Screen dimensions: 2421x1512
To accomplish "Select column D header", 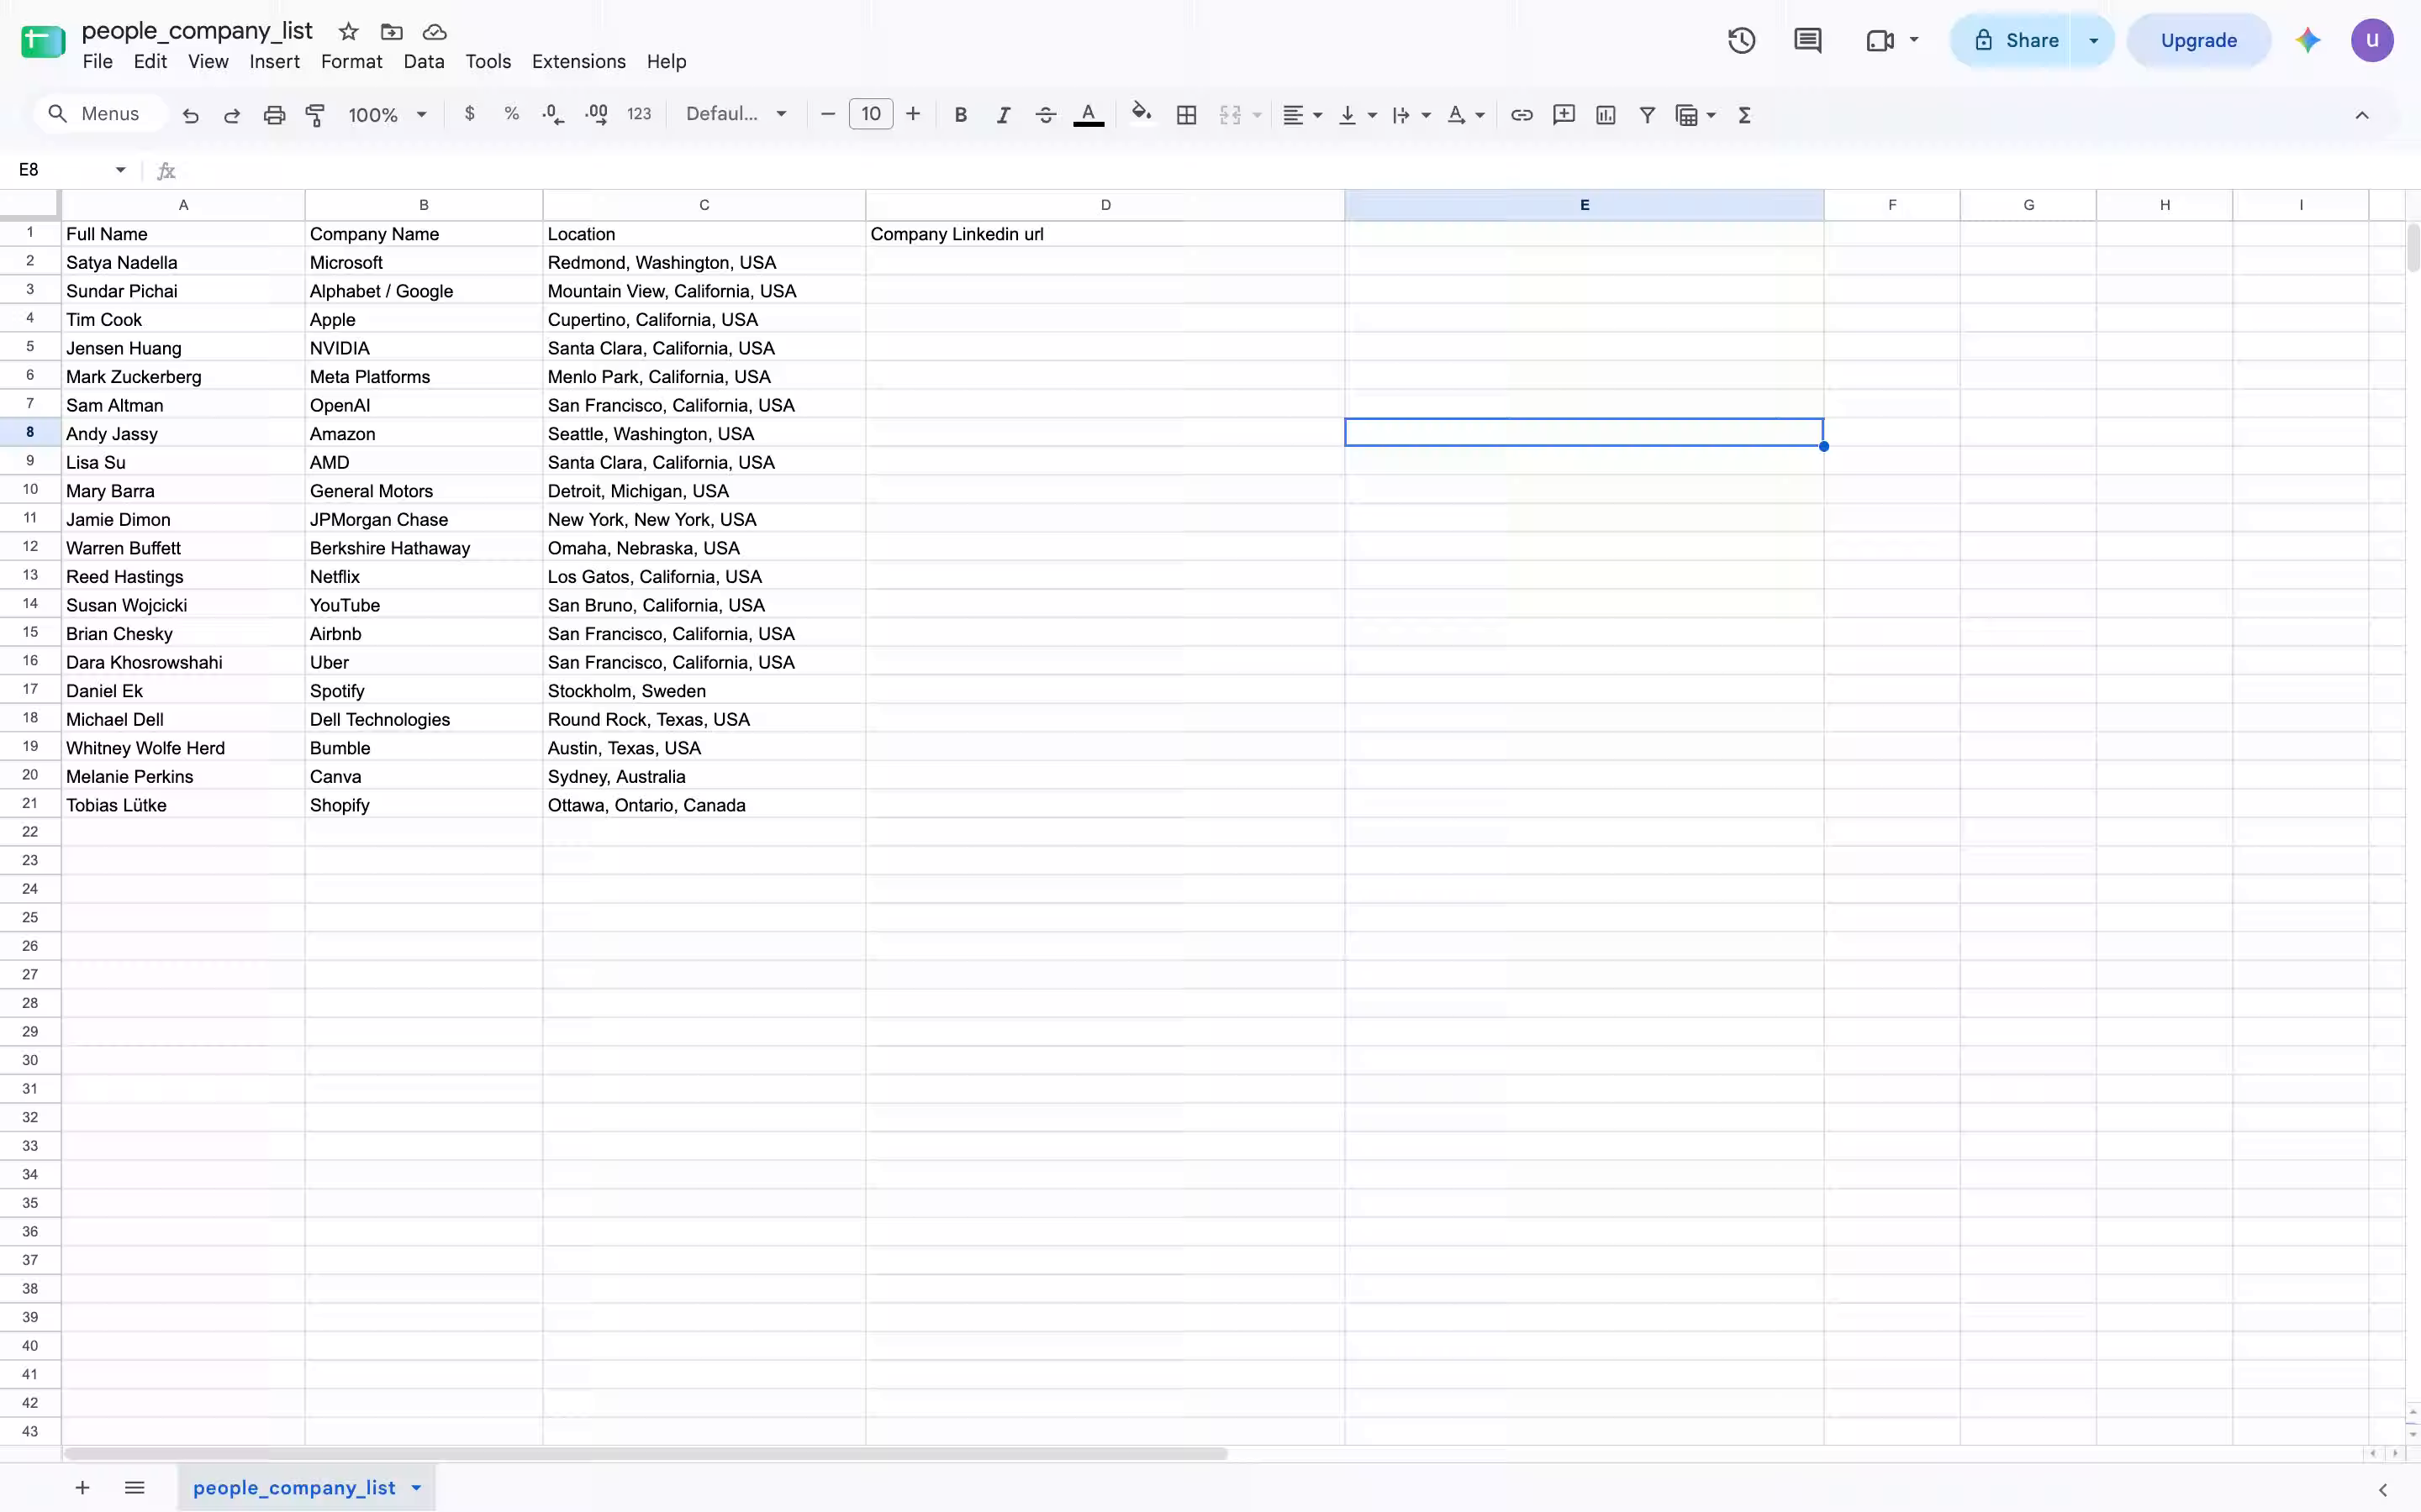I will pos(1105,205).
